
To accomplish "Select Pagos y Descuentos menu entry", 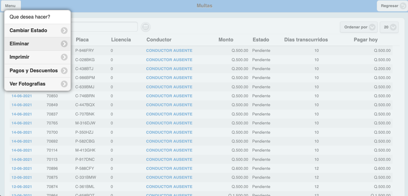I will (34, 71).
